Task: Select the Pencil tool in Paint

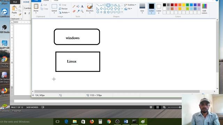Action: click(74, 6)
